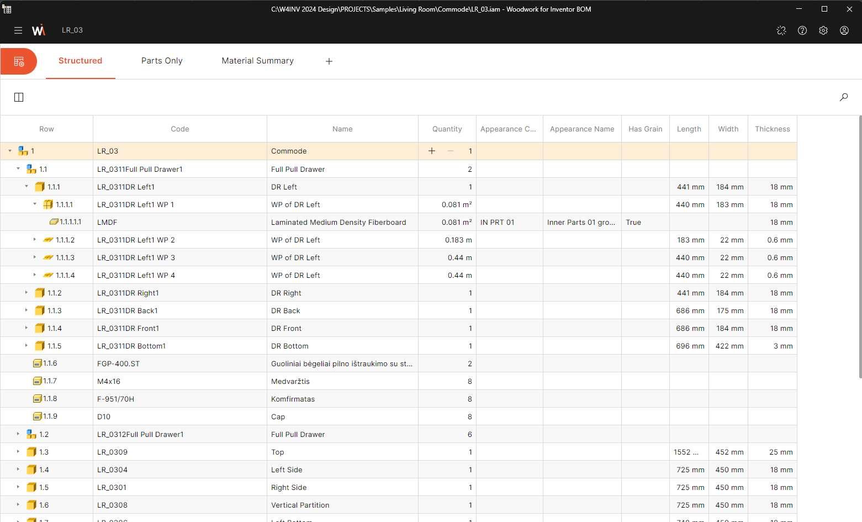Switch to the Material Summary tab
The height and width of the screenshot is (522, 862).
[x=258, y=61]
